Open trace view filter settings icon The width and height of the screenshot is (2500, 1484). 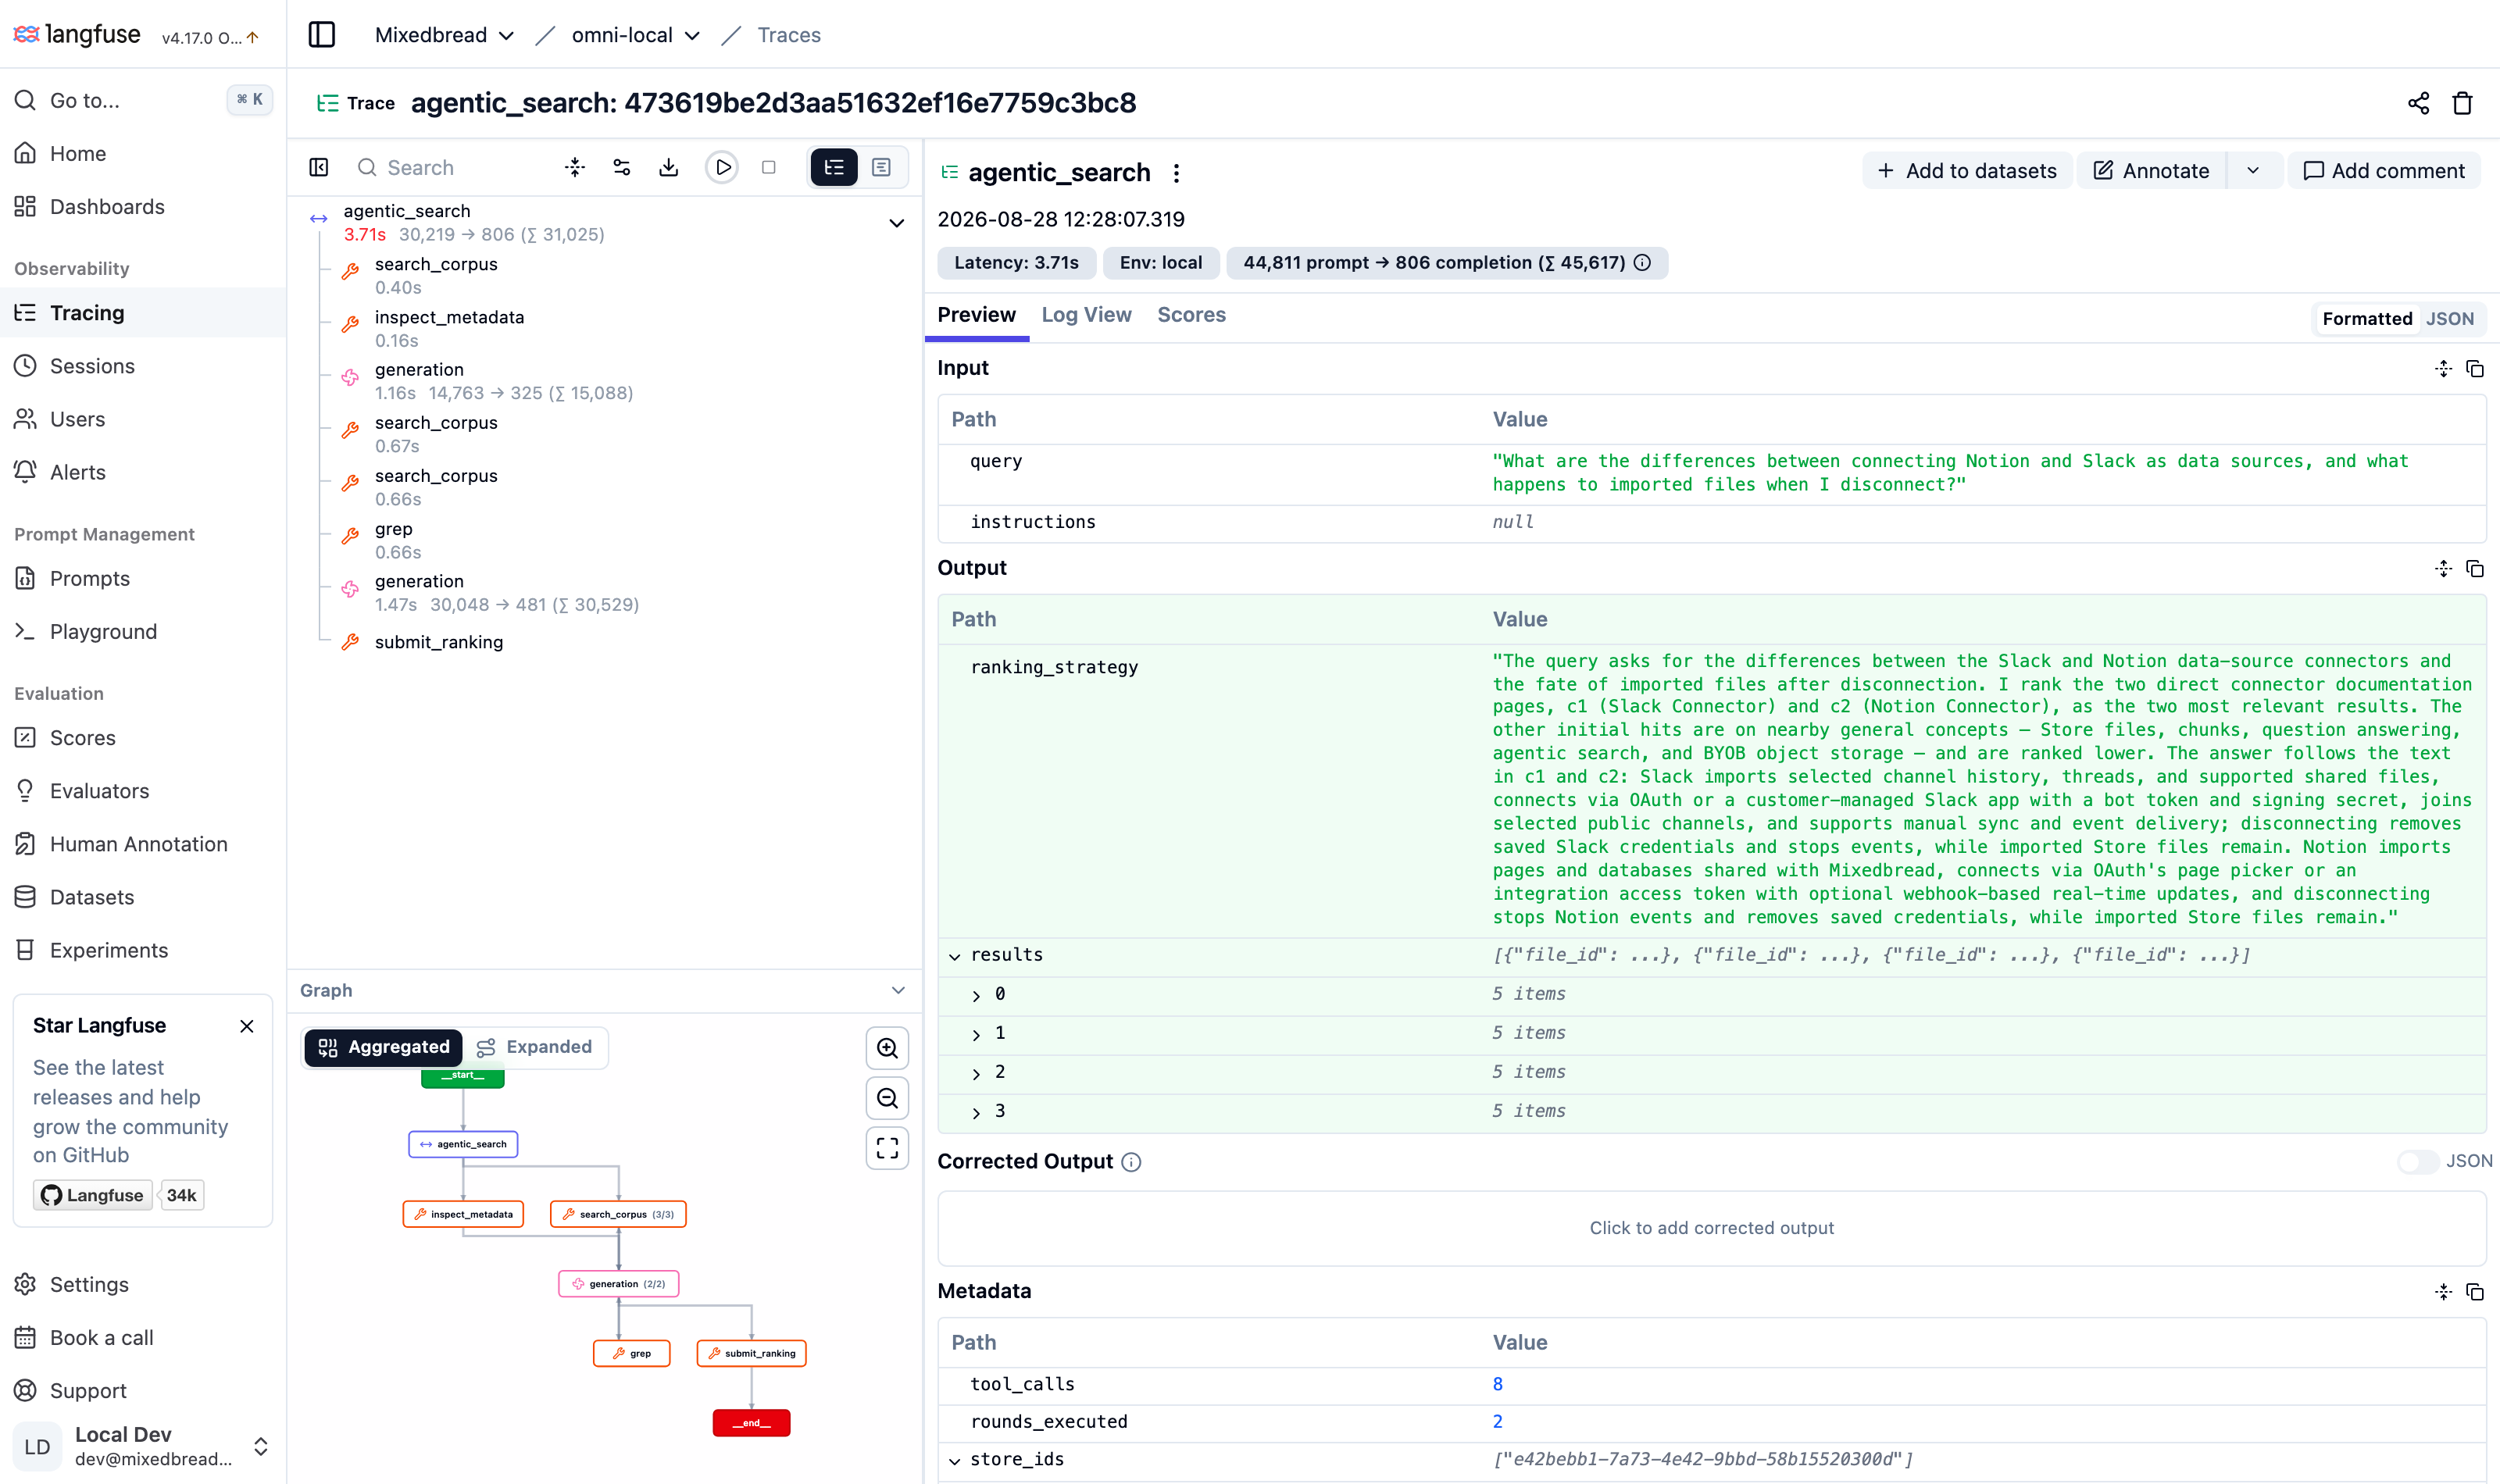click(622, 167)
